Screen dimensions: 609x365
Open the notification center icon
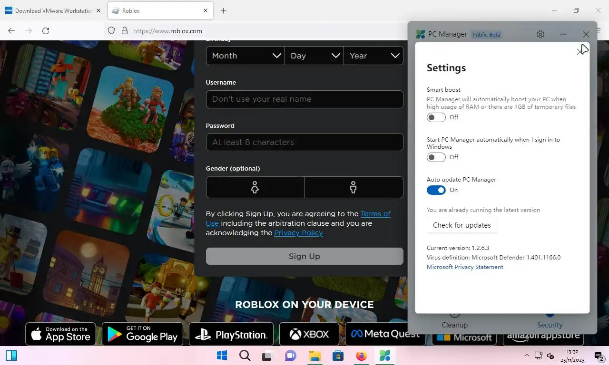599,355
